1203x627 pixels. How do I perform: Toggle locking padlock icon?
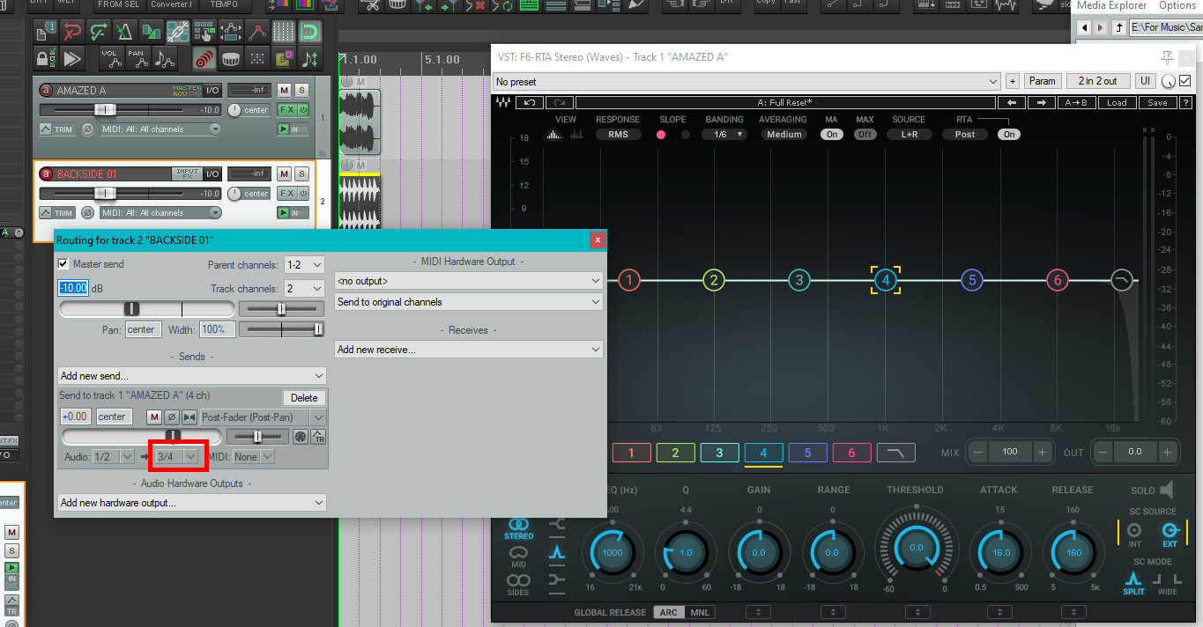click(45, 59)
